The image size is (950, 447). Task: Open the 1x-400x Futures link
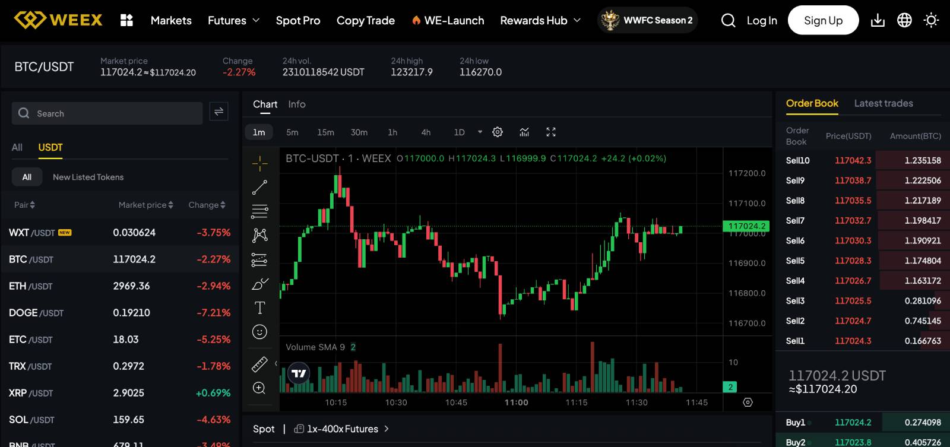(x=342, y=429)
